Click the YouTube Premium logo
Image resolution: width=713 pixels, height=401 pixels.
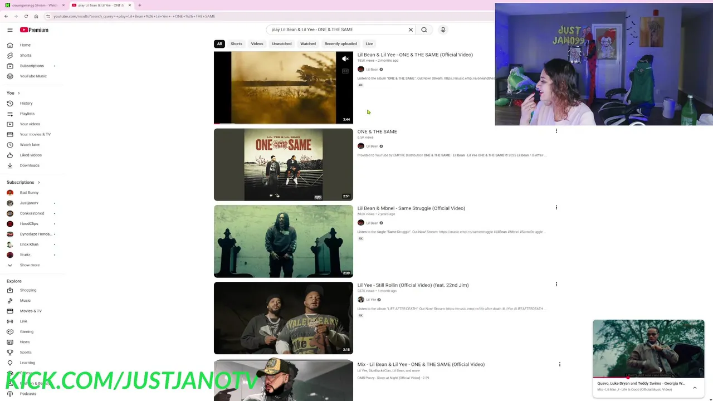[34, 30]
